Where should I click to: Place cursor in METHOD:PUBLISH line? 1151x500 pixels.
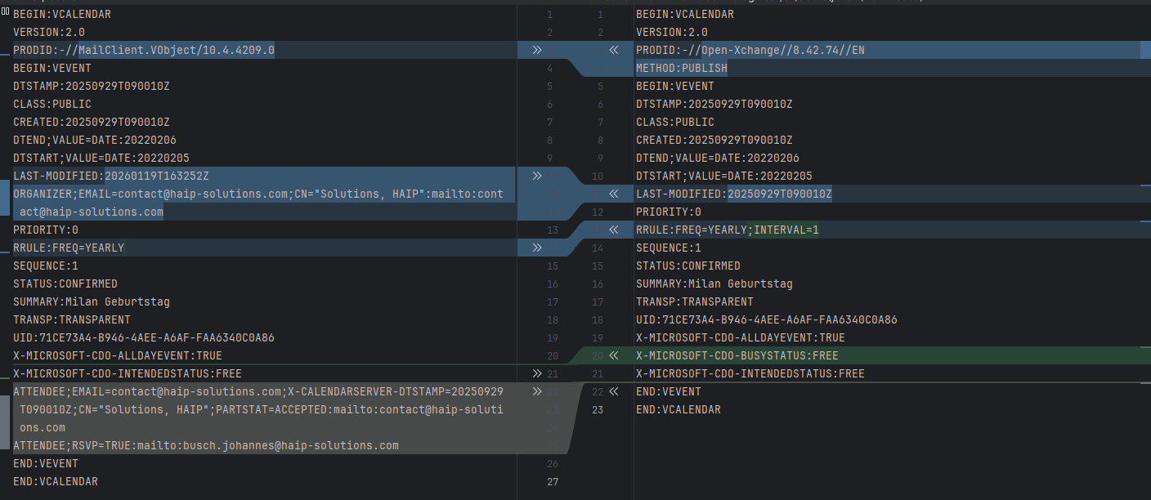tap(681, 68)
